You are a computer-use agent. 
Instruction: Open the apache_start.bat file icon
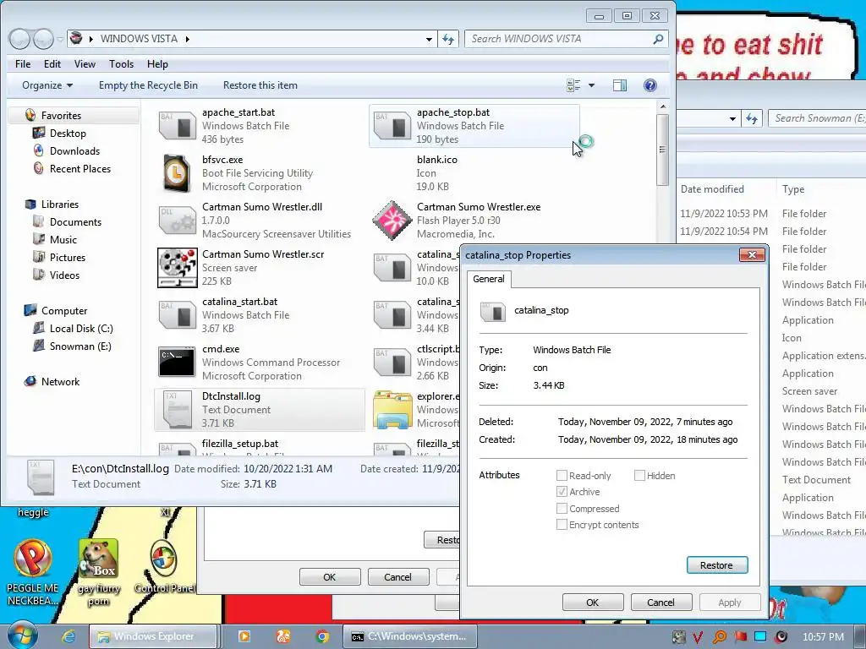click(178, 125)
